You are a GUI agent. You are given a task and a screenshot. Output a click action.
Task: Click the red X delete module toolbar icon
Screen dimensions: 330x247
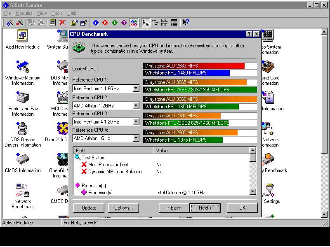[x=62, y=22]
